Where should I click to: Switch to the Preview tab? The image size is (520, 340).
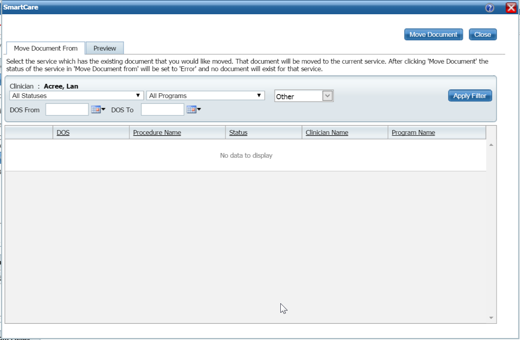(105, 48)
